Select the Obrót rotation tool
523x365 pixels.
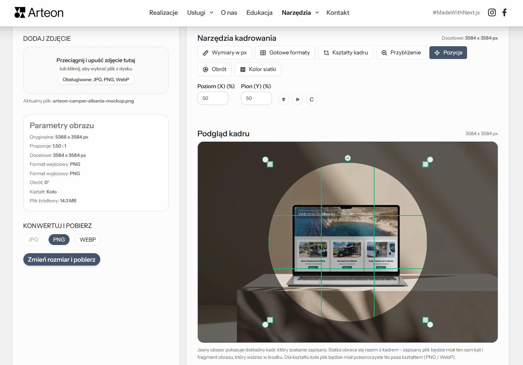(214, 69)
